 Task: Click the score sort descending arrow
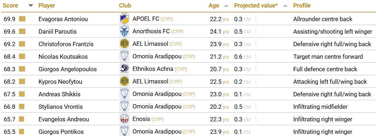coord(31,6)
